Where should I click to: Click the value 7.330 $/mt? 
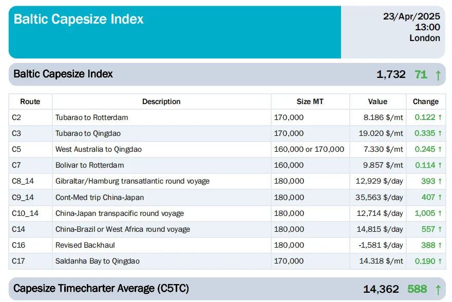point(383,149)
